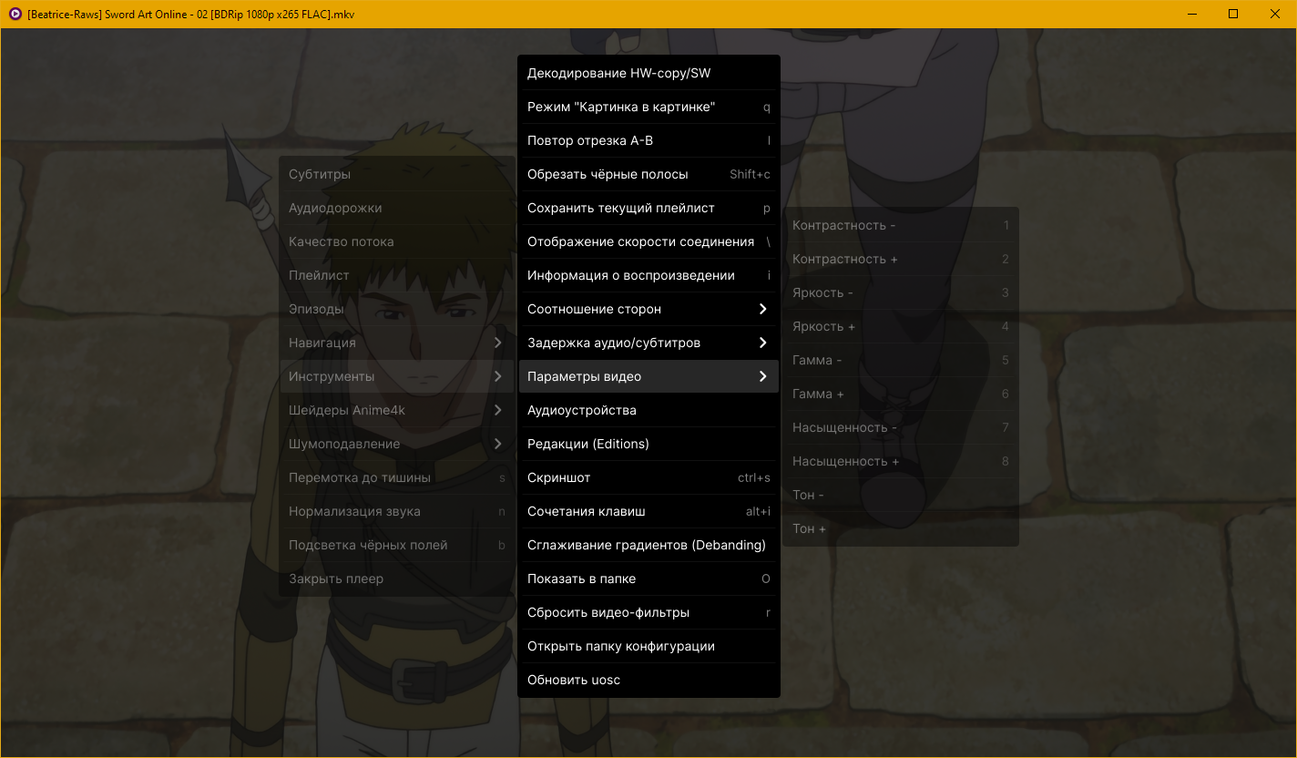Viewport: 1297px width, 758px height.
Task: Select Качество потока entry
Action: click(397, 241)
